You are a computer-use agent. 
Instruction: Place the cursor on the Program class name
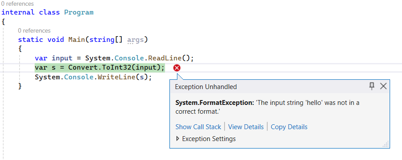[x=79, y=12]
